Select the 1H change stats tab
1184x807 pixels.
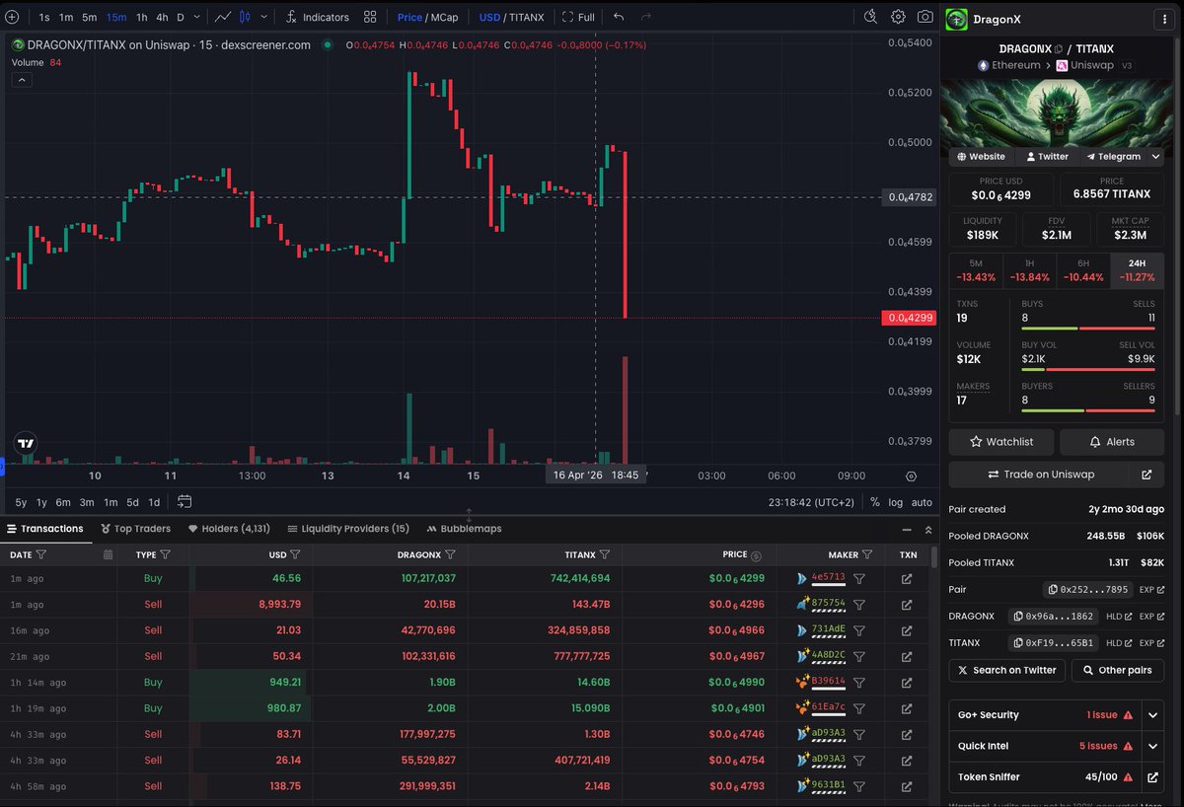pyautogui.click(x=1030, y=270)
